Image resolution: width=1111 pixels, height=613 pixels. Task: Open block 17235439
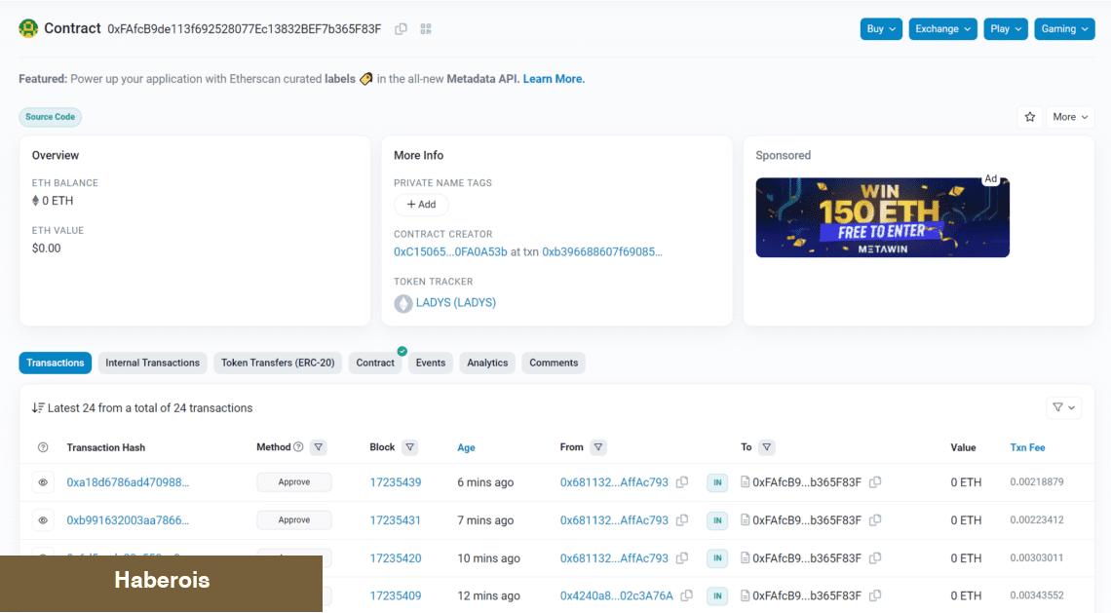click(x=396, y=482)
